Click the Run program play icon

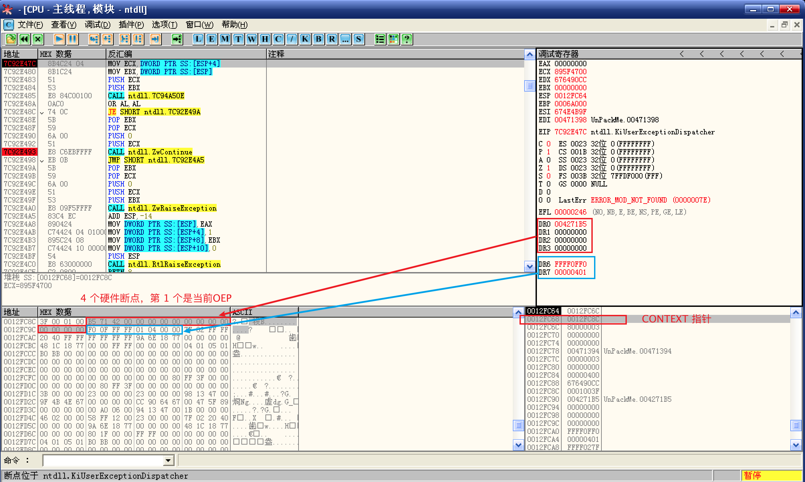point(59,39)
